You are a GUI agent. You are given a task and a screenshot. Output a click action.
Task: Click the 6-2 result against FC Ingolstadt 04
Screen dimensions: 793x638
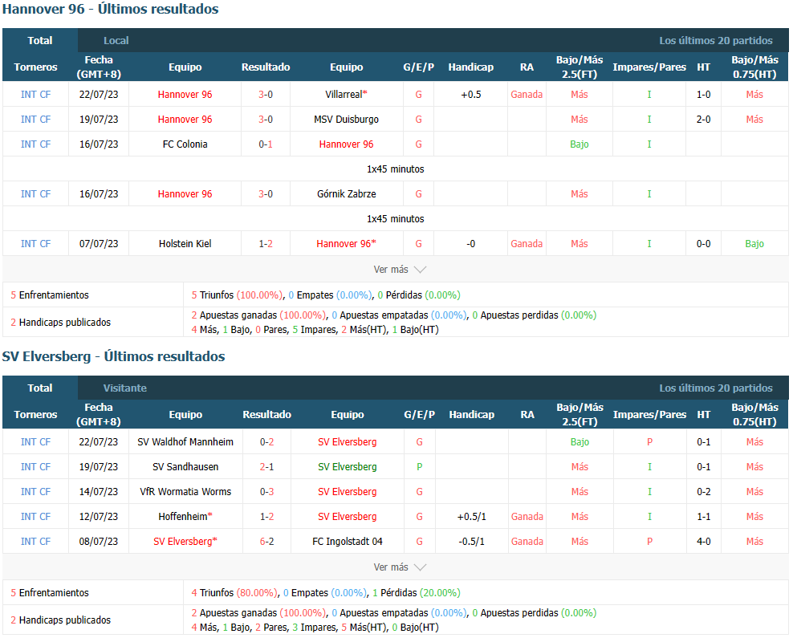tap(267, 542)
